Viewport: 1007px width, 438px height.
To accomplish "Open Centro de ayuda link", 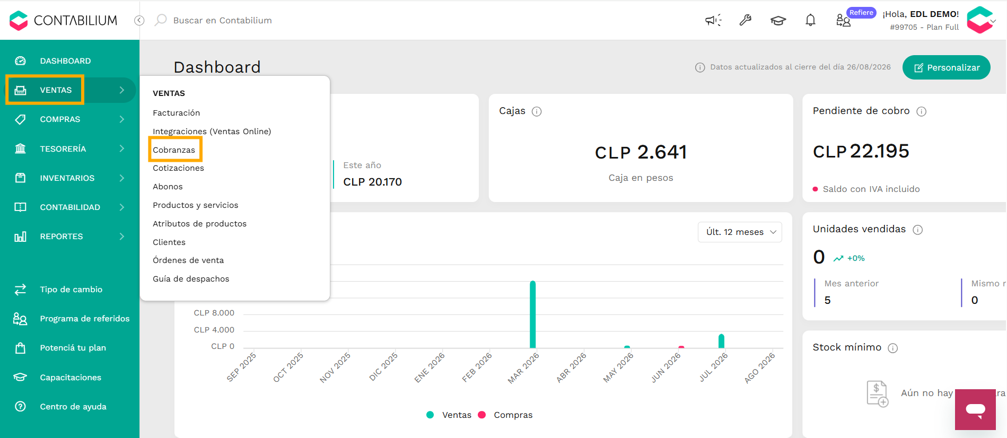I will coord(73,407).
